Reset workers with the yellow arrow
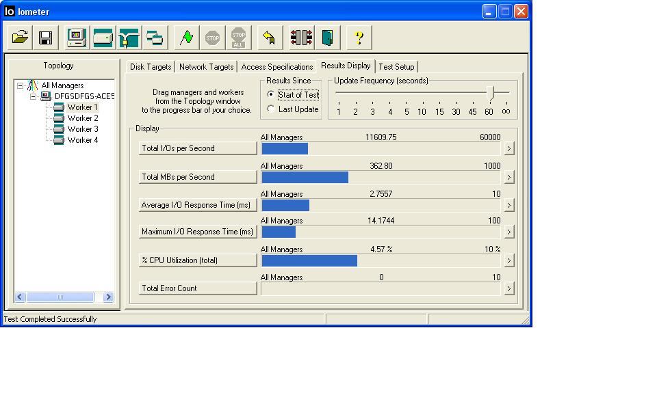The height and width of the screenshot is (410, 657). [270, 38]
